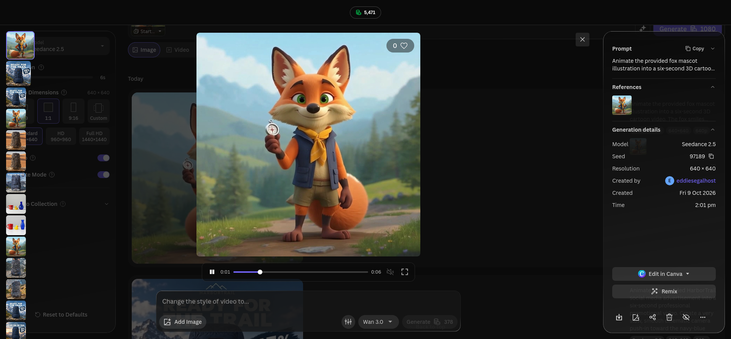
Task: Click the sparkle icon beside Generate 1080
Action: click(x=643, y=29)
